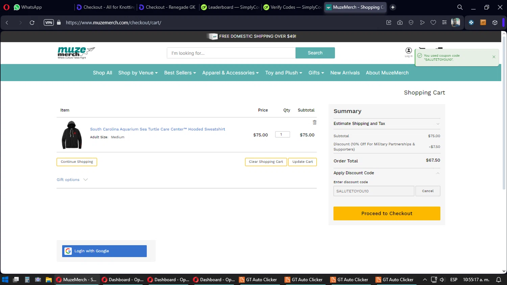Click the volume speaker tray icon

pyautogui.click(x=442, y=280)
